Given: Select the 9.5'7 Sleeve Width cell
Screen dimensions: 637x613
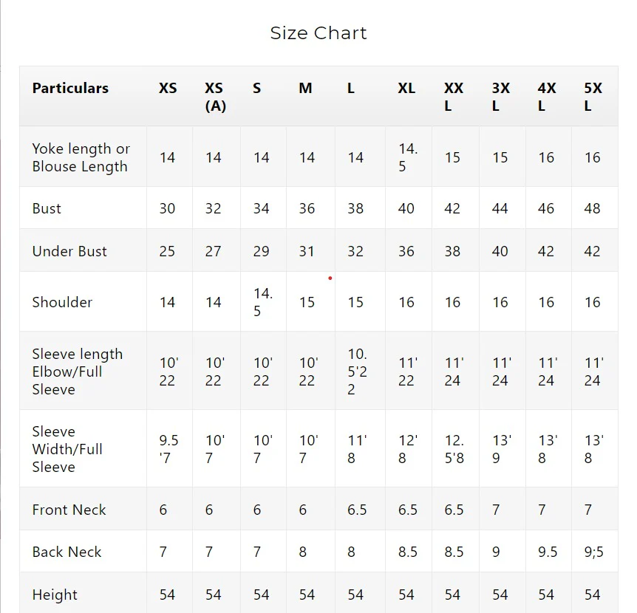Looking at the screenshot, I should (168, 449).
